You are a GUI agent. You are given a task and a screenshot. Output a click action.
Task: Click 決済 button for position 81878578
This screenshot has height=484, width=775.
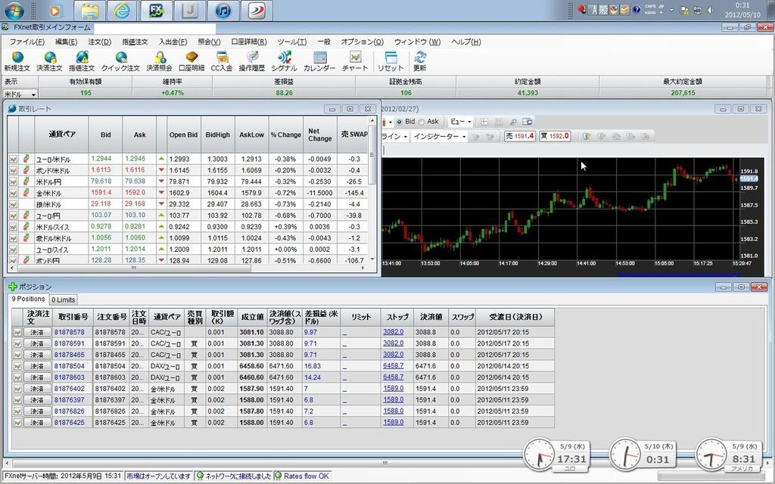point(37,333)
